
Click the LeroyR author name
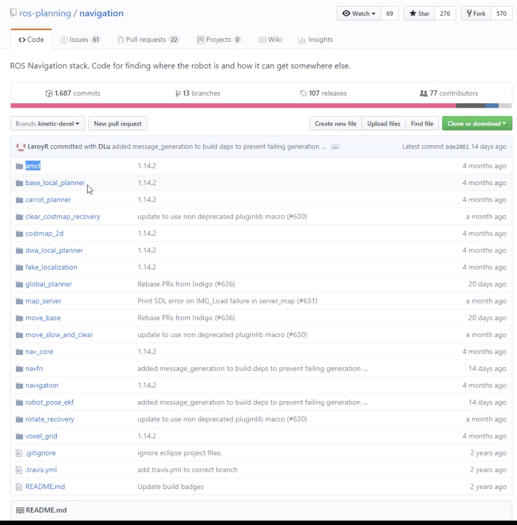(x=38, y=147)
